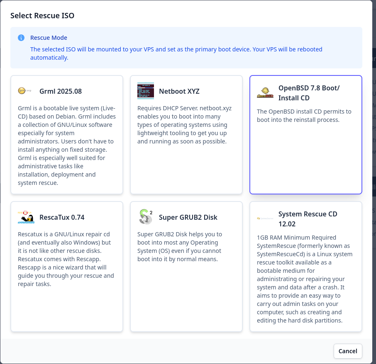Screen dimensions: 376x364
Task: Click the blue info icon beside Rescue Mode
Action: pyautogui.click(x=21, y=38)
